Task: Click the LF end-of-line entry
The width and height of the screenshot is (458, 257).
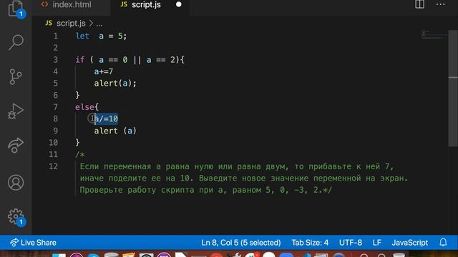Action: (x=377, y=243)
